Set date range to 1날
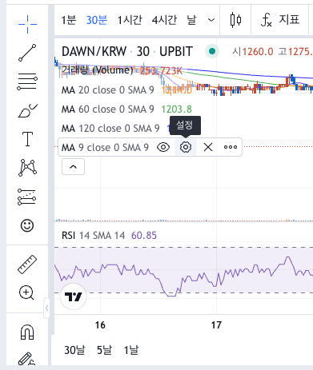The height and width of the screenshot is (370, 313). (131, 350)
